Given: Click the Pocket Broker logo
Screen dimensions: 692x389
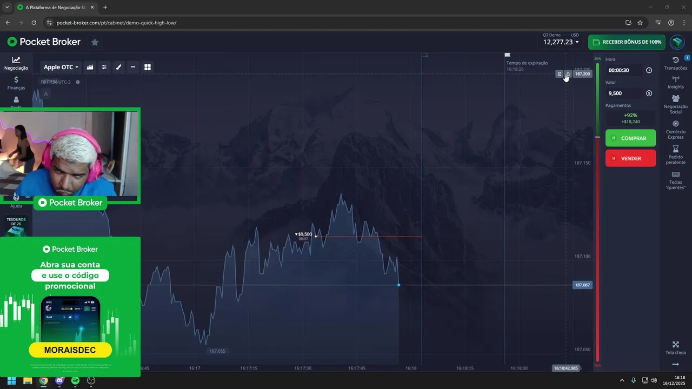Looking at the screenshot, I should tap(44, 42).
